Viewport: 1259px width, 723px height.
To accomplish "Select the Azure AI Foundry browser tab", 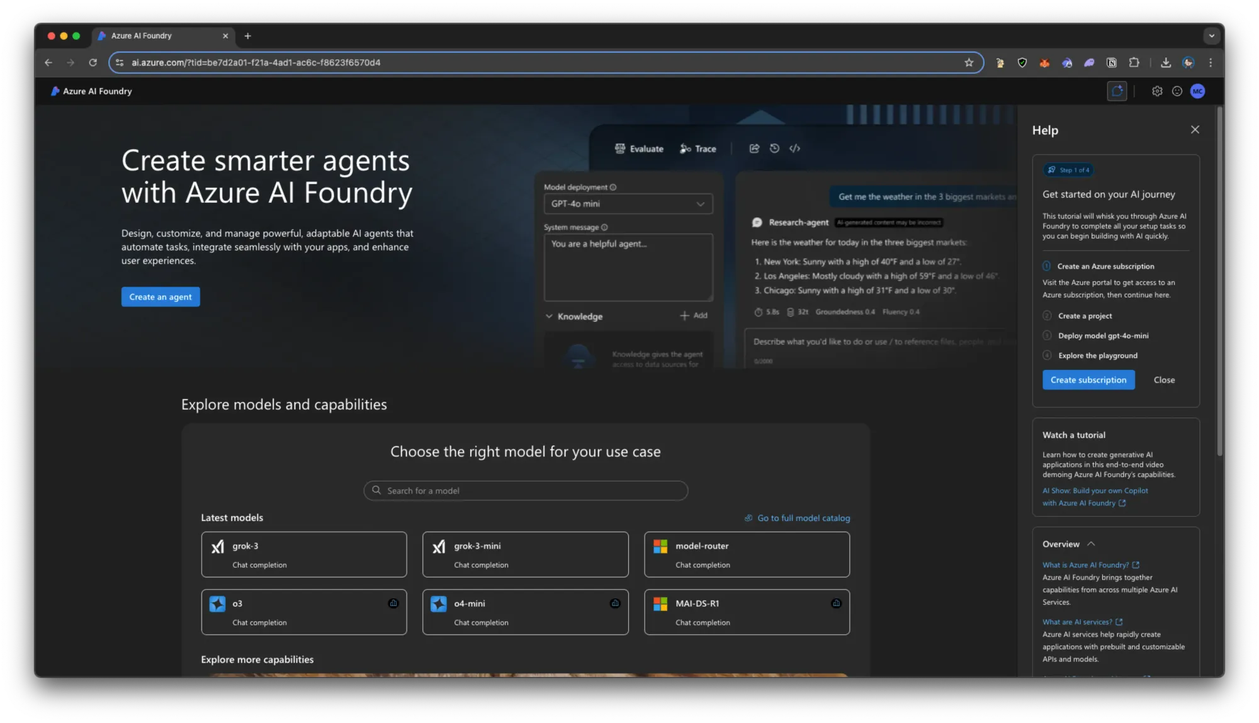I will (164, 36).
